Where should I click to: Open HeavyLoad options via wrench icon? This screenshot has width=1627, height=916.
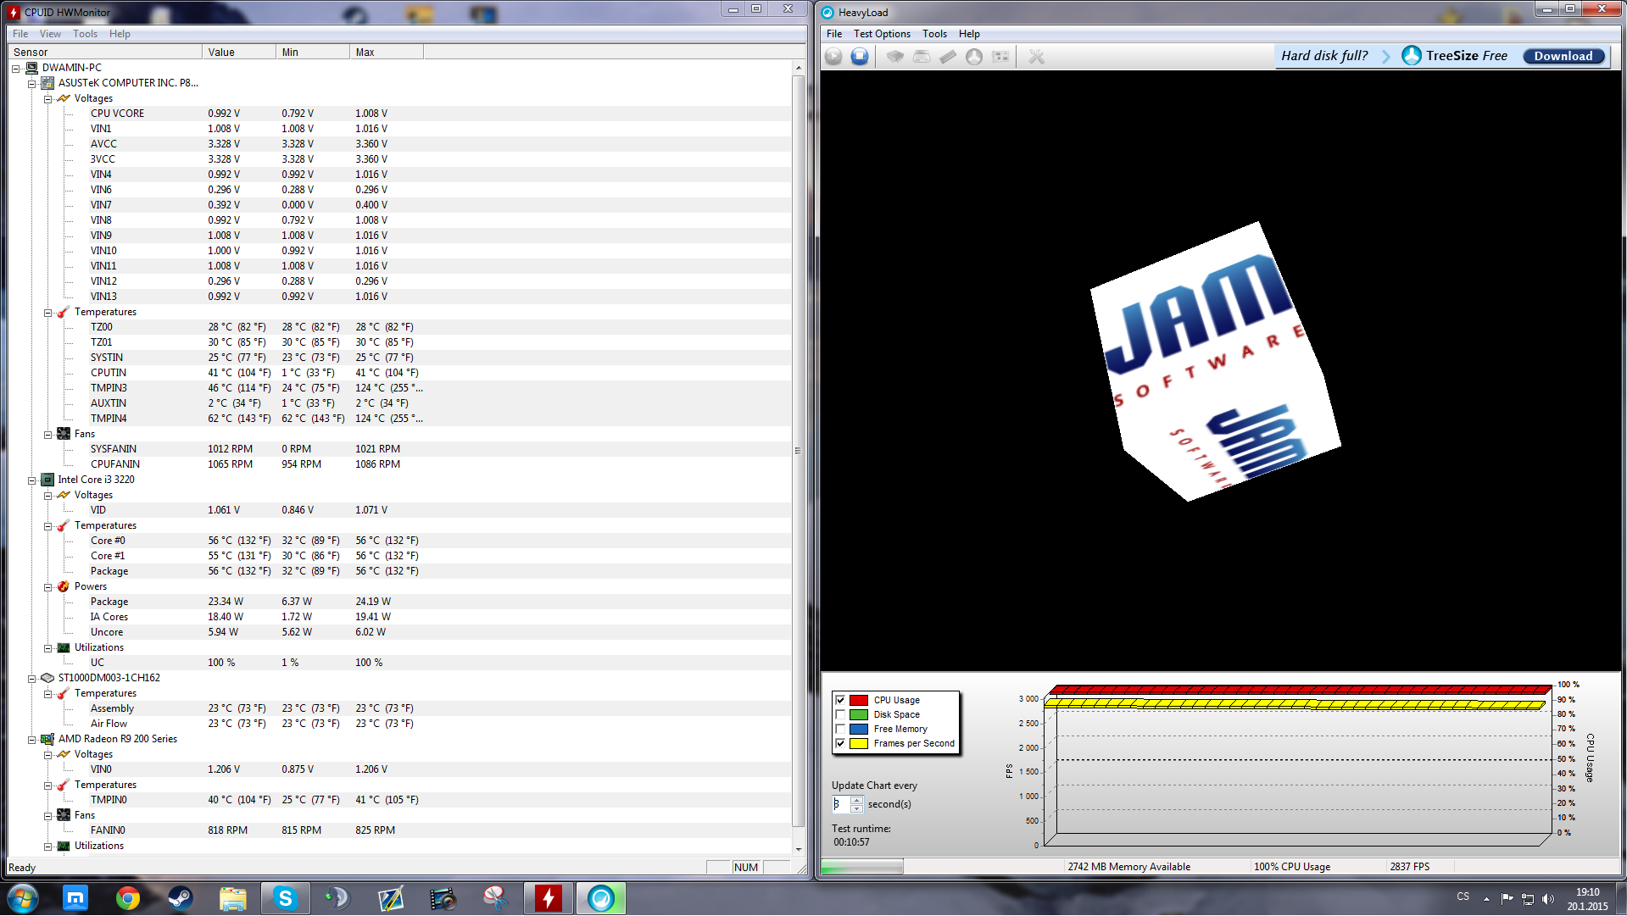coord(1036,56)
